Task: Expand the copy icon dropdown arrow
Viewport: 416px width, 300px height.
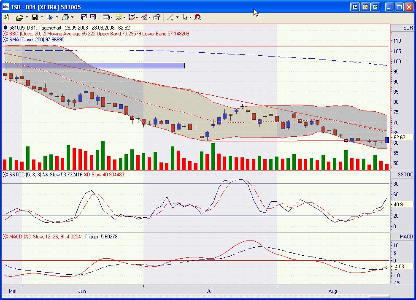Action: tap(57, 17)
